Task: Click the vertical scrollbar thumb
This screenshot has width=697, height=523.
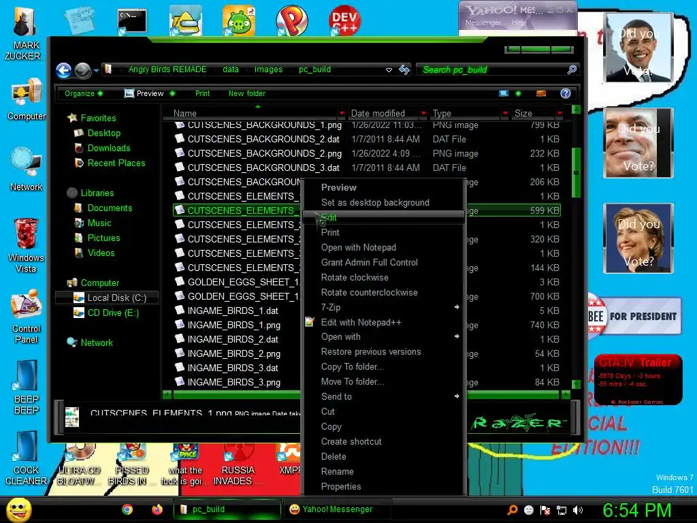Action: (576, 172)
